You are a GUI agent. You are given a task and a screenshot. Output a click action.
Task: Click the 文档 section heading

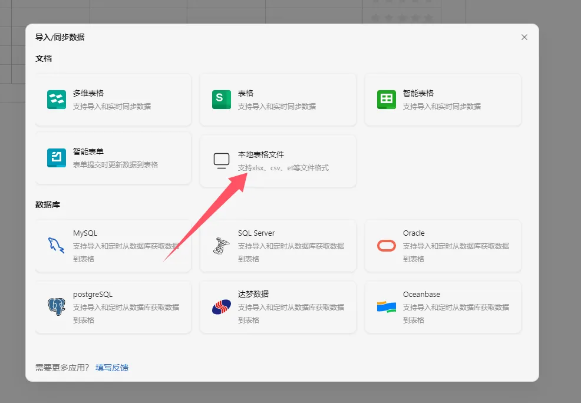tap(44, 58)
